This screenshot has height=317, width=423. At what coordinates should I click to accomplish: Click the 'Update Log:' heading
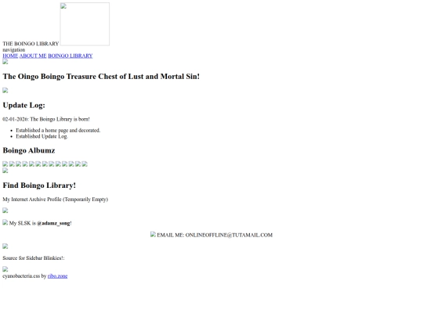(23, 105)
